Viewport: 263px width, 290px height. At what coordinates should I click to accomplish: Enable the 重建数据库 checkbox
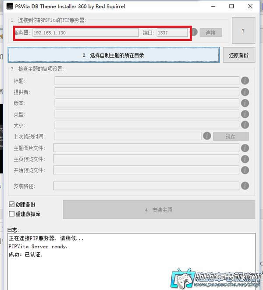click(12, 214)
